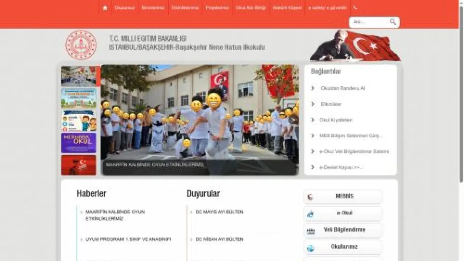Click the Okullarımız button
Image resolution: width=464 pixels, height=261 pixels.
click(343, 247)
